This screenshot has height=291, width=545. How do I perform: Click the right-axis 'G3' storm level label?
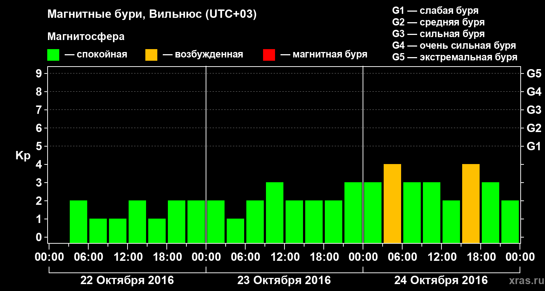(534, 110)
